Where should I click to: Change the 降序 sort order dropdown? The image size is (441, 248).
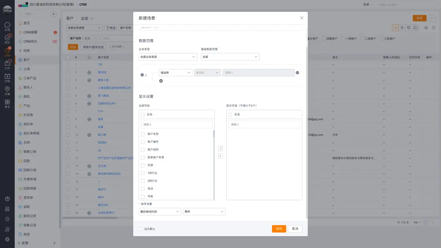204,212
